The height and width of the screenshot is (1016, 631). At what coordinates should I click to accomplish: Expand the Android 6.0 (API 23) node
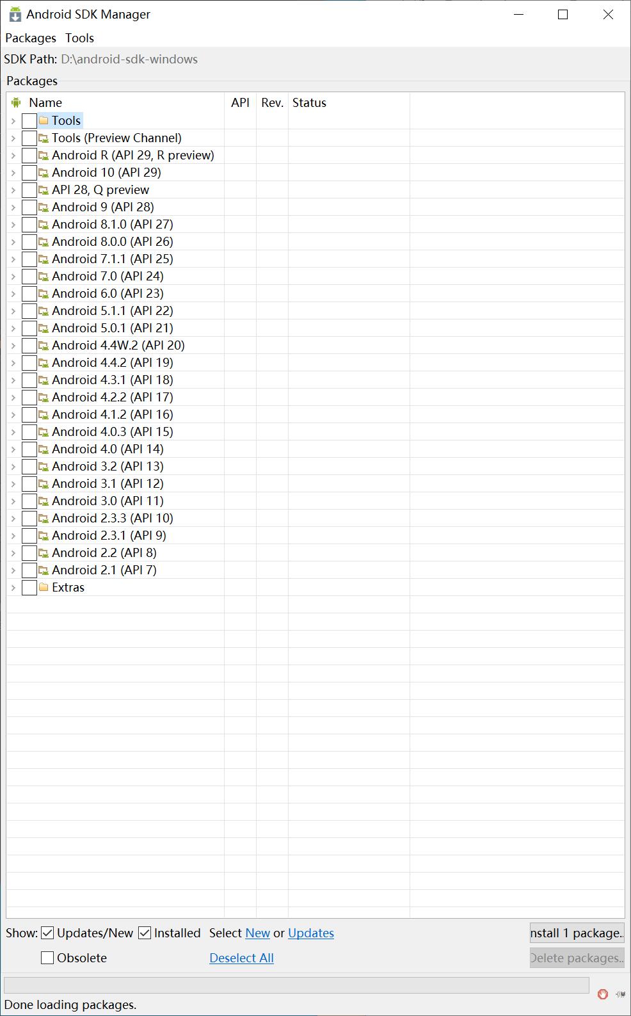coord(13,293)
